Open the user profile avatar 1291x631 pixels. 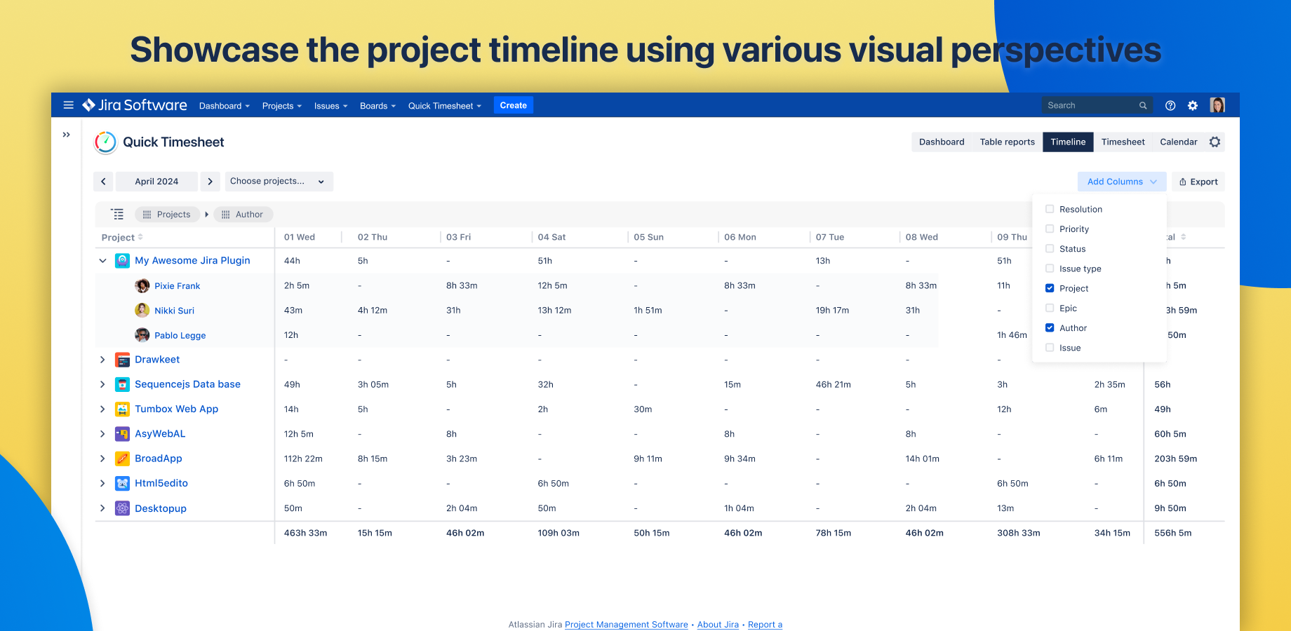[x=1217, y=105]
